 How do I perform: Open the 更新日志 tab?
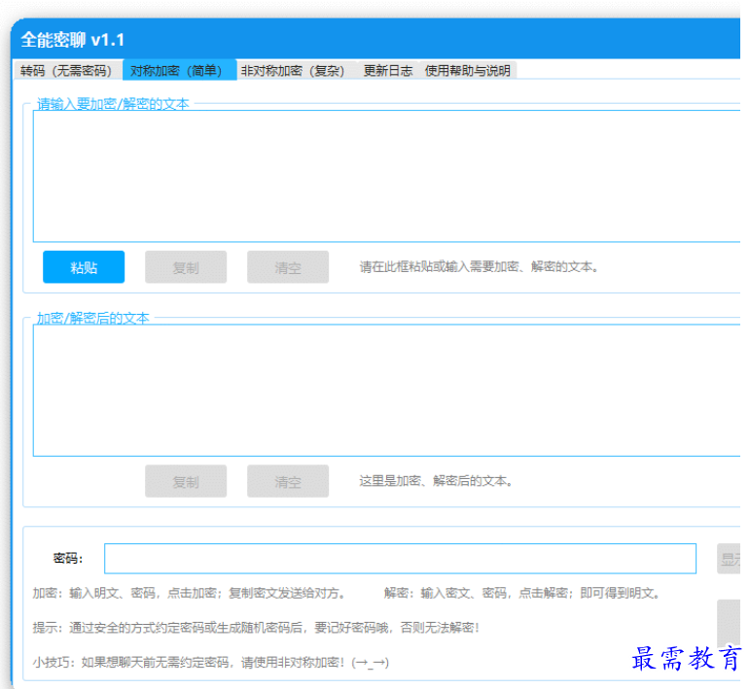(x=387, y=71)
